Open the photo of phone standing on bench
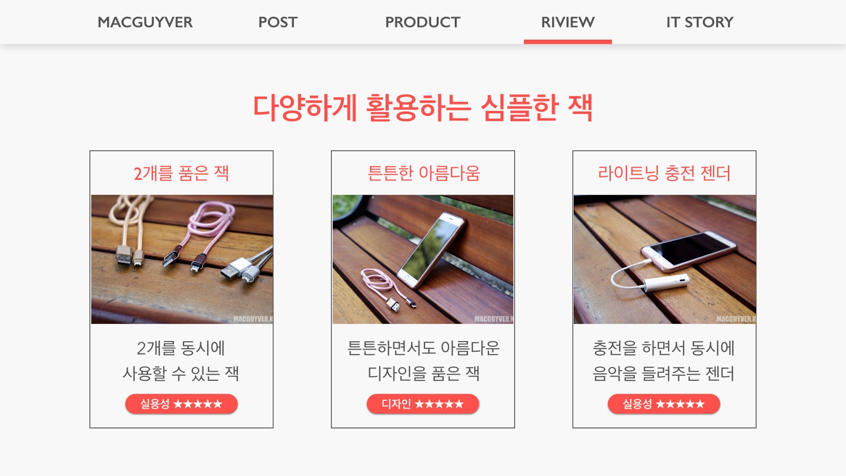Viewport: 846px width, 476px height. (423, 259)
